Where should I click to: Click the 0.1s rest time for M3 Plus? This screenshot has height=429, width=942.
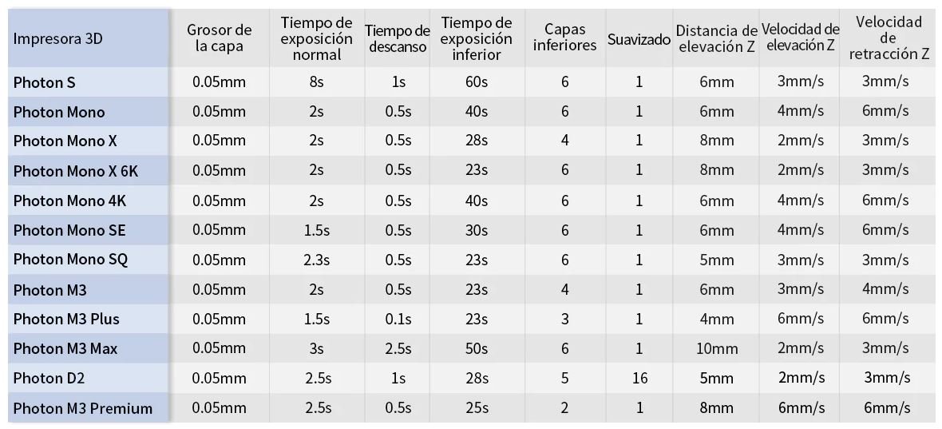tap(398, 320)
